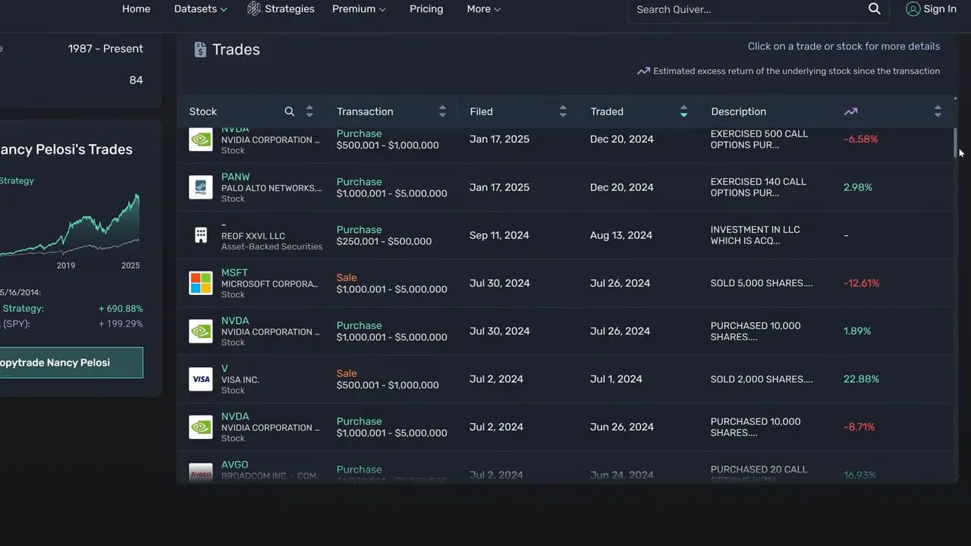Image resolution: width=971 pixels, height=546 pixels.
Task: Click the Visa logo thumbnail
Action: point(200,378)
